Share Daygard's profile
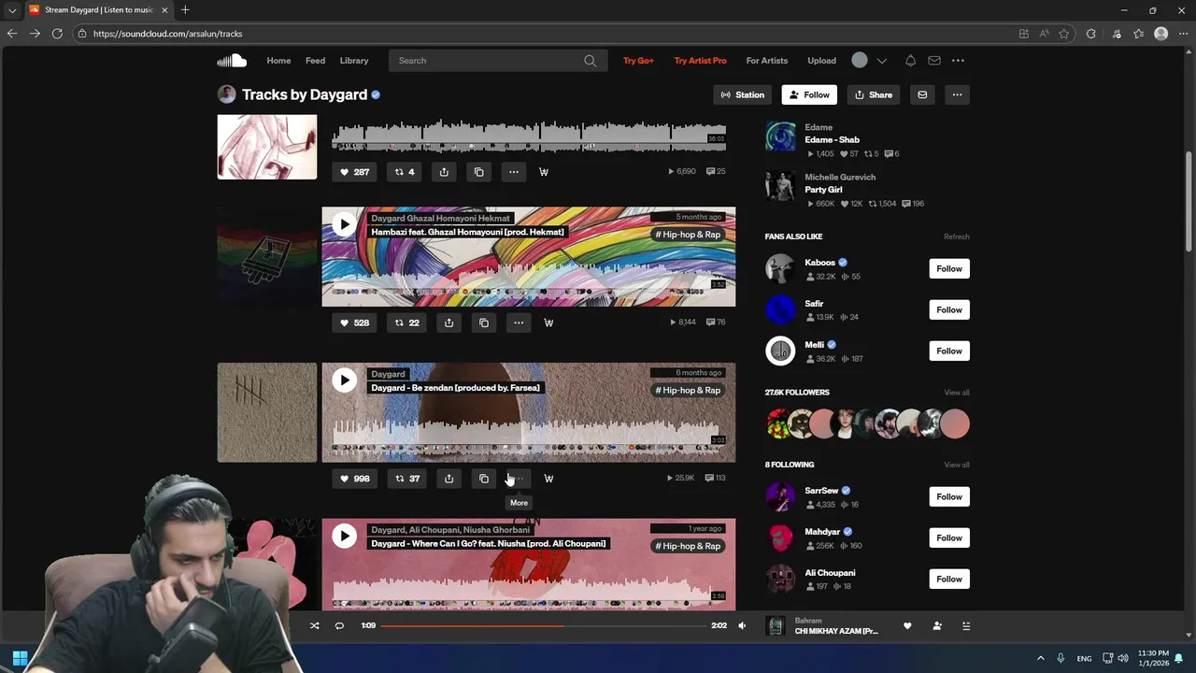1196x673 pixels. point(874,94)
